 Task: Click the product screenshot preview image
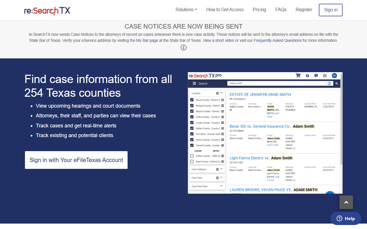(x=265, y=133)
